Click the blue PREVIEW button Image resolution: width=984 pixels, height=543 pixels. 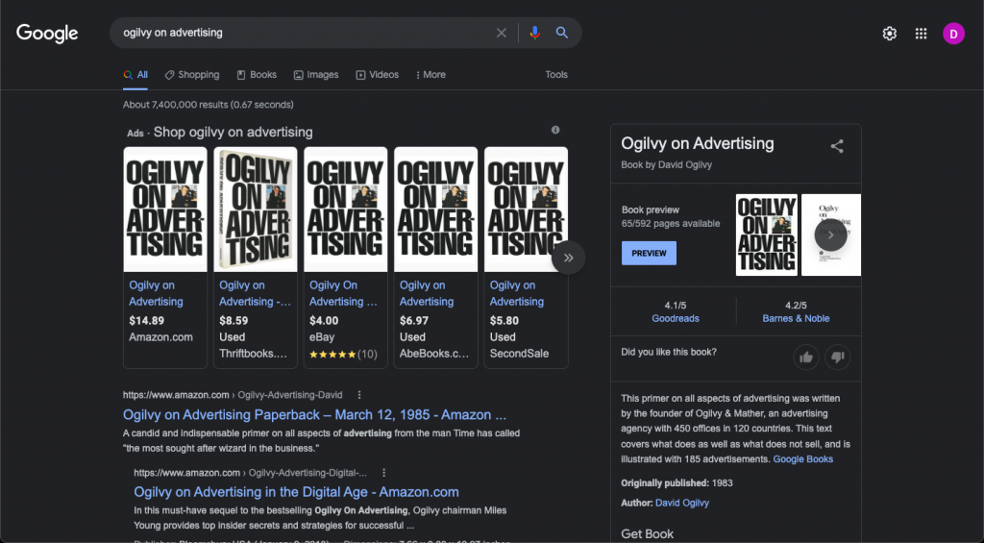[649, 253]
